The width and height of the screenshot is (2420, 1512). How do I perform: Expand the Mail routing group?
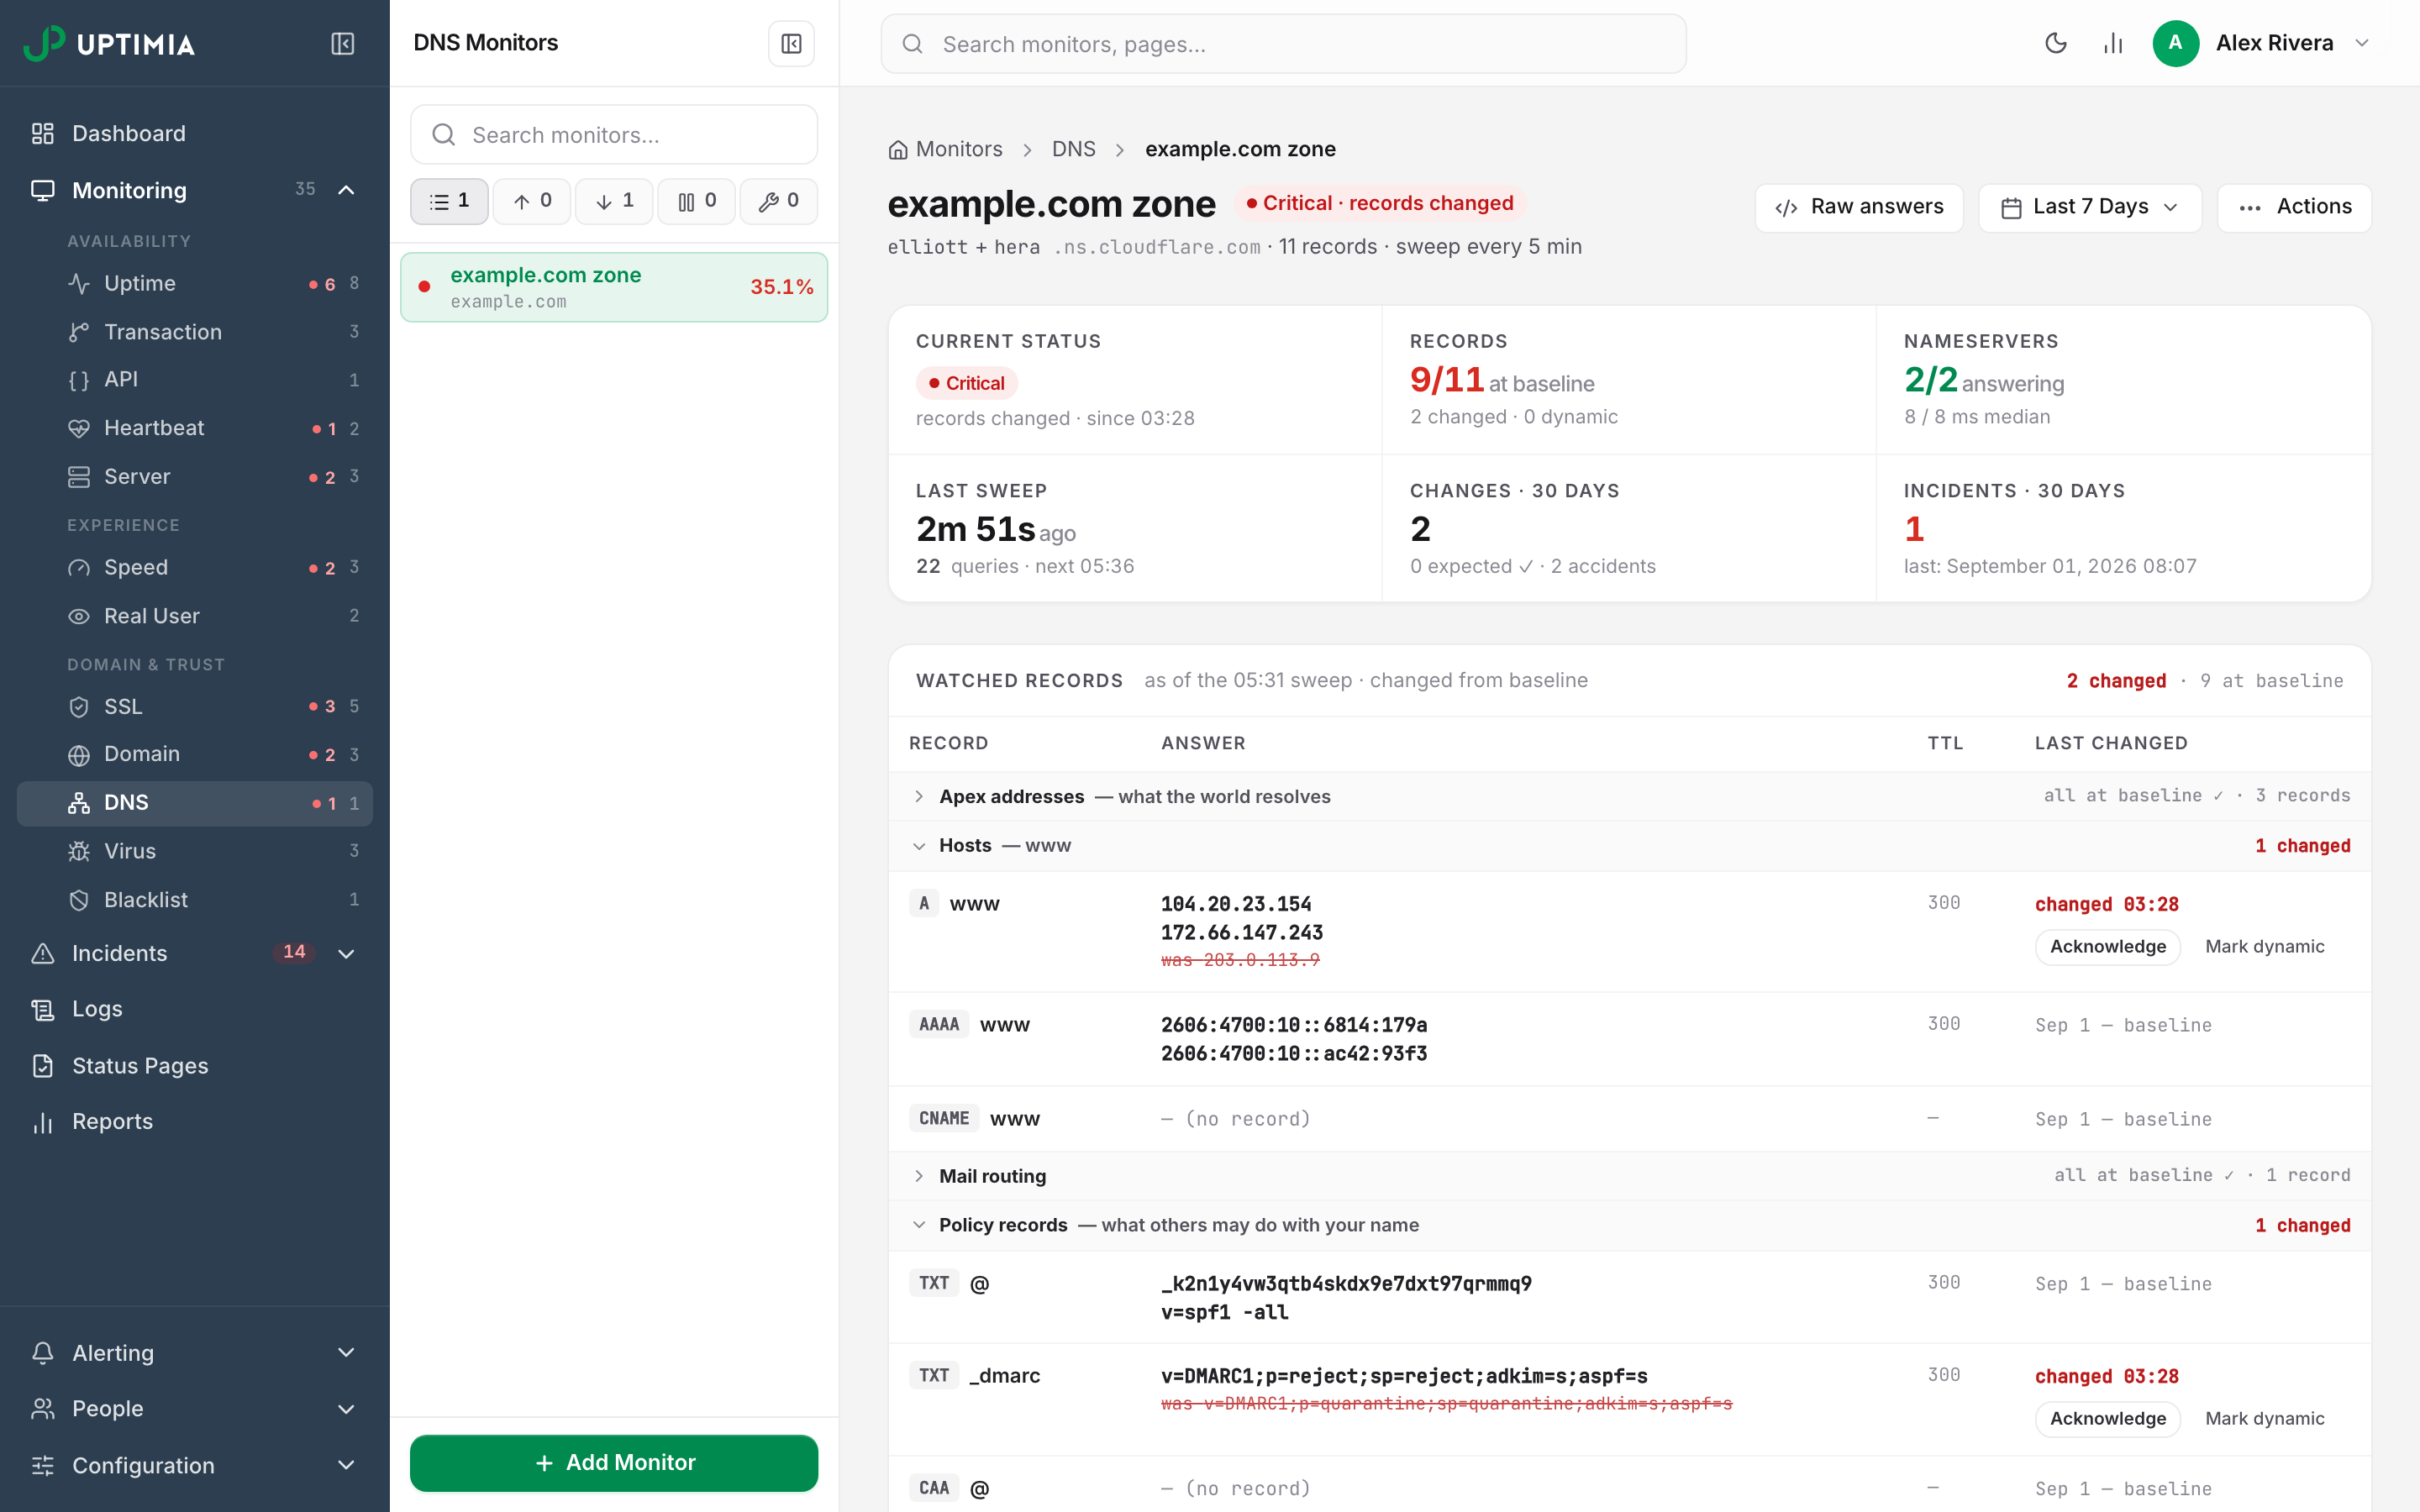click(x=918, y=1176)
